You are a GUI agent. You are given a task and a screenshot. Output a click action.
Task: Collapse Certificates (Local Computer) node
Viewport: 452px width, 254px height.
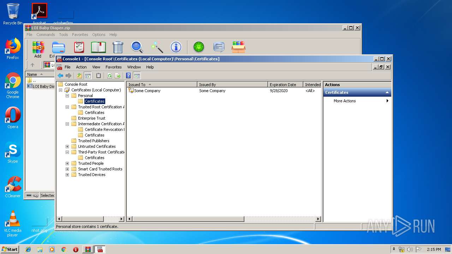[60, 90]
